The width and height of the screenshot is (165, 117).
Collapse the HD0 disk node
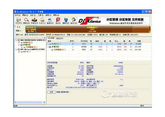16,40
